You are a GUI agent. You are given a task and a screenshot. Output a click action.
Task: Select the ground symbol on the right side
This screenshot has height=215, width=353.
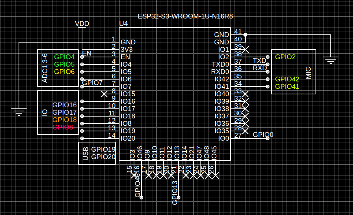pos(331,60)
